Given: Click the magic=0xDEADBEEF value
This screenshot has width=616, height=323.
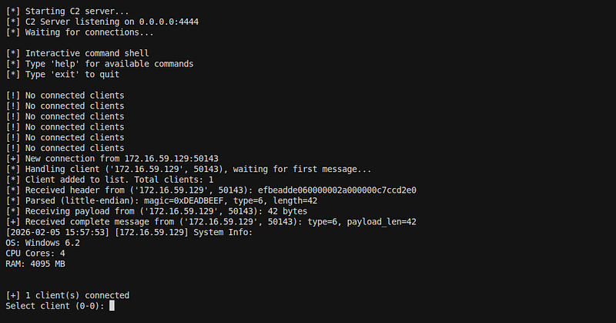Looking at the screenshot, I should [x=183, y=201].
